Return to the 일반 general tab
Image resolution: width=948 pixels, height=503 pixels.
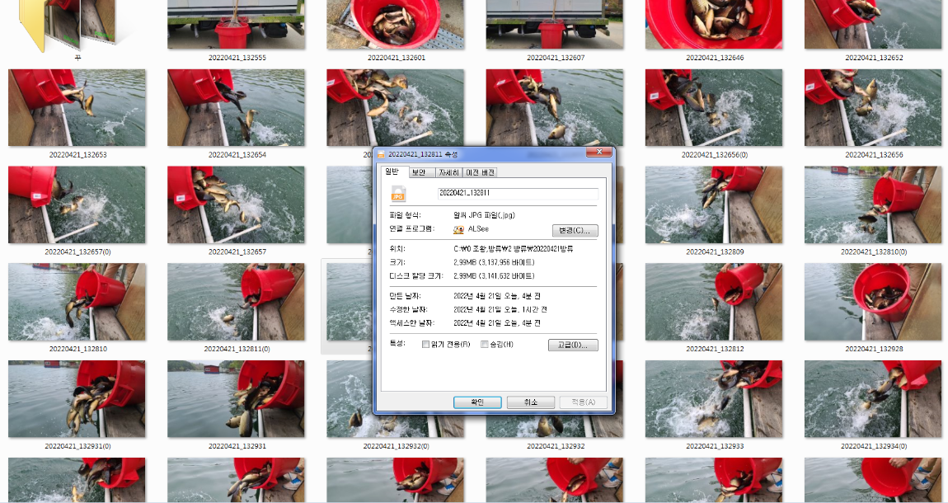pos(392,172)
